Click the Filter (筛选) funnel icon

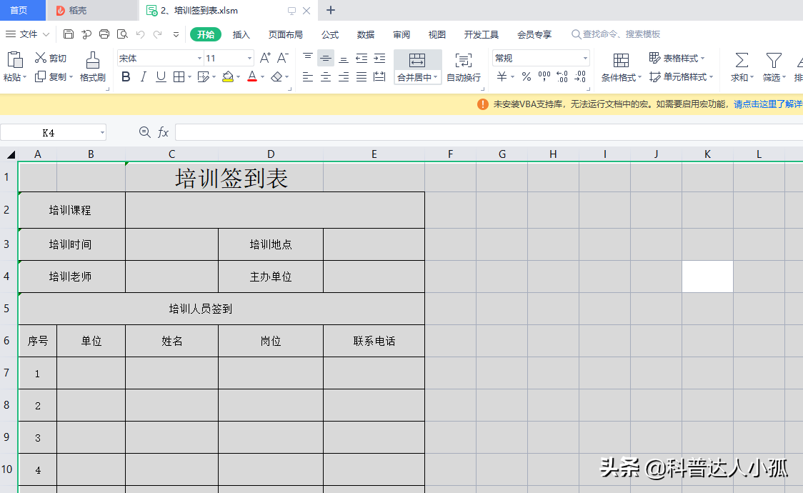(x=774, y=60)
